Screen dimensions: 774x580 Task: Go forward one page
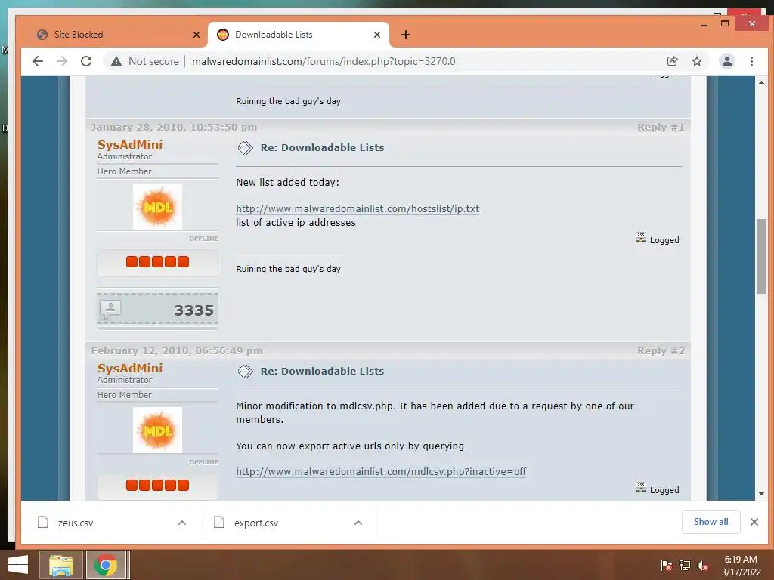tap(62, 61)
